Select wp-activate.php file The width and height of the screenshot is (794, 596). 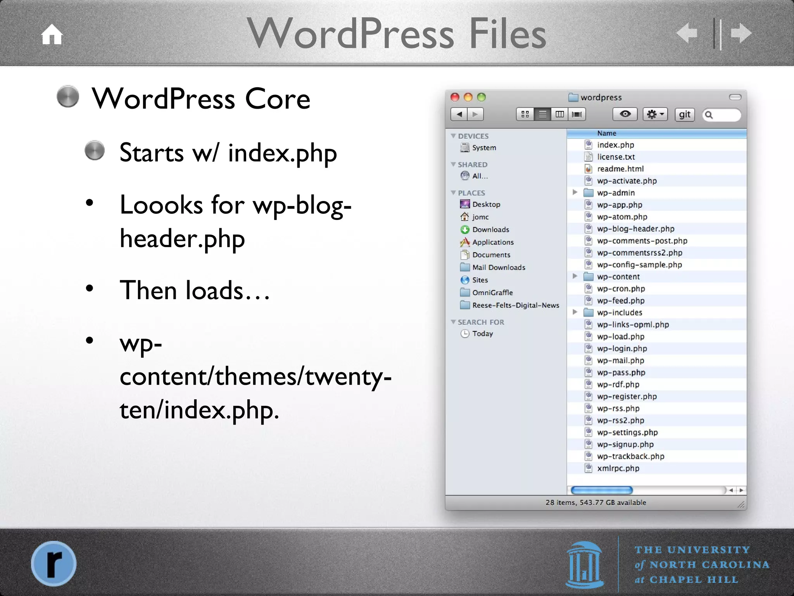656,181
